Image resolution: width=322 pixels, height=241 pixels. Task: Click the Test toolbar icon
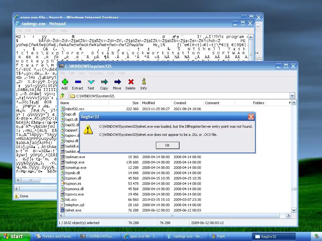click(91, 82)
